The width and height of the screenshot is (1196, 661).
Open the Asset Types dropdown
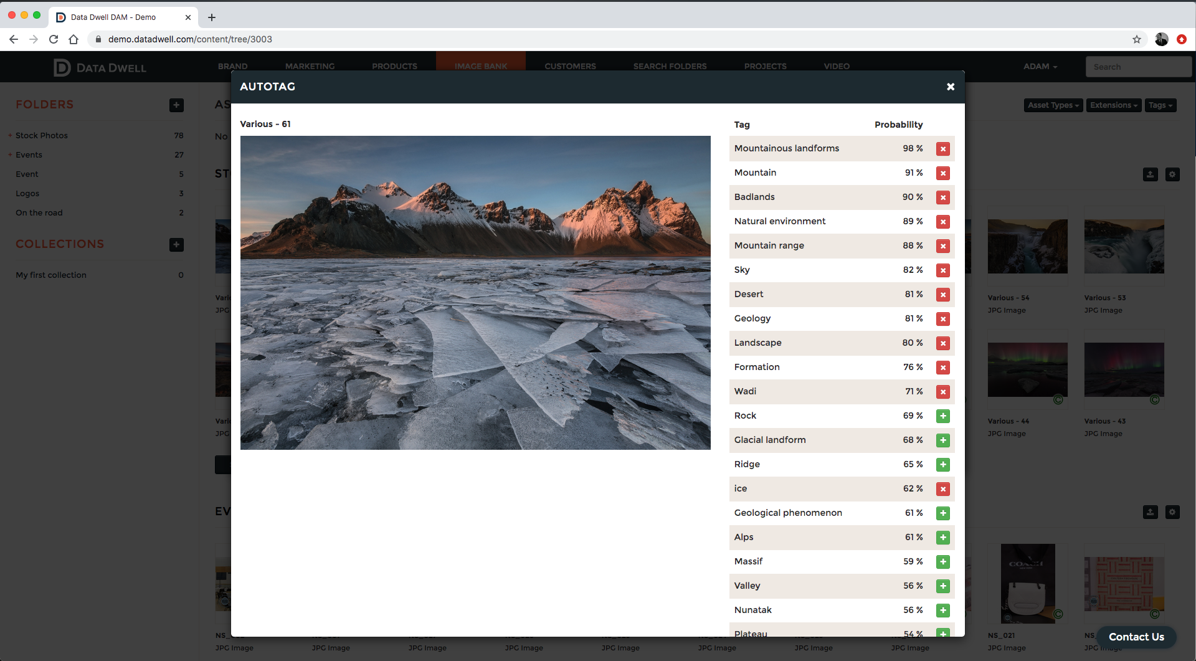click(x=1052, y=105)
